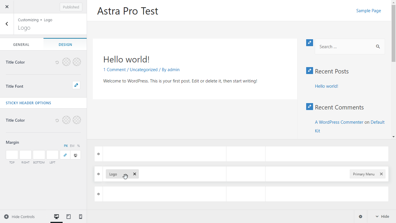396x223 pixels.
Task: Click the Sticky Header Options heading
Action: (28, 103)
